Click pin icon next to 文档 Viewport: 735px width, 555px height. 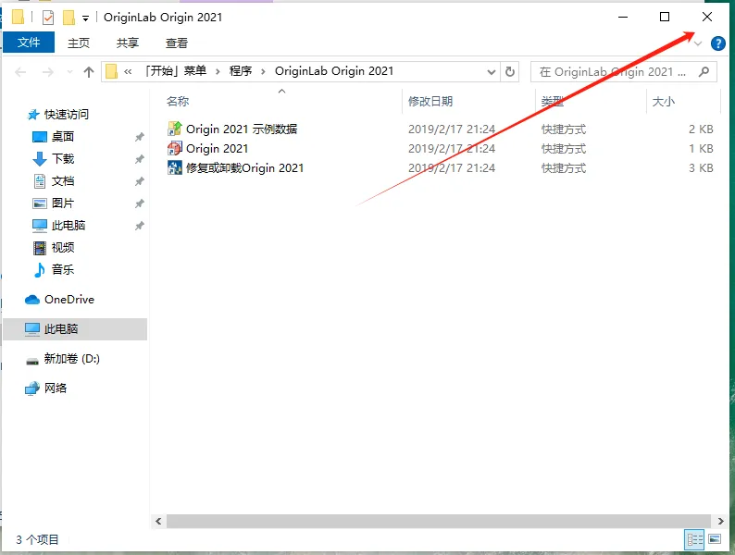(139, 181)
